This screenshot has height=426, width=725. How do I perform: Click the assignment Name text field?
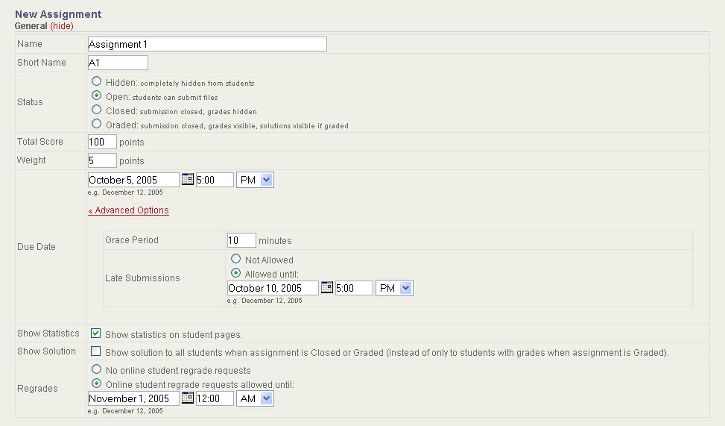tap(206, 44)
